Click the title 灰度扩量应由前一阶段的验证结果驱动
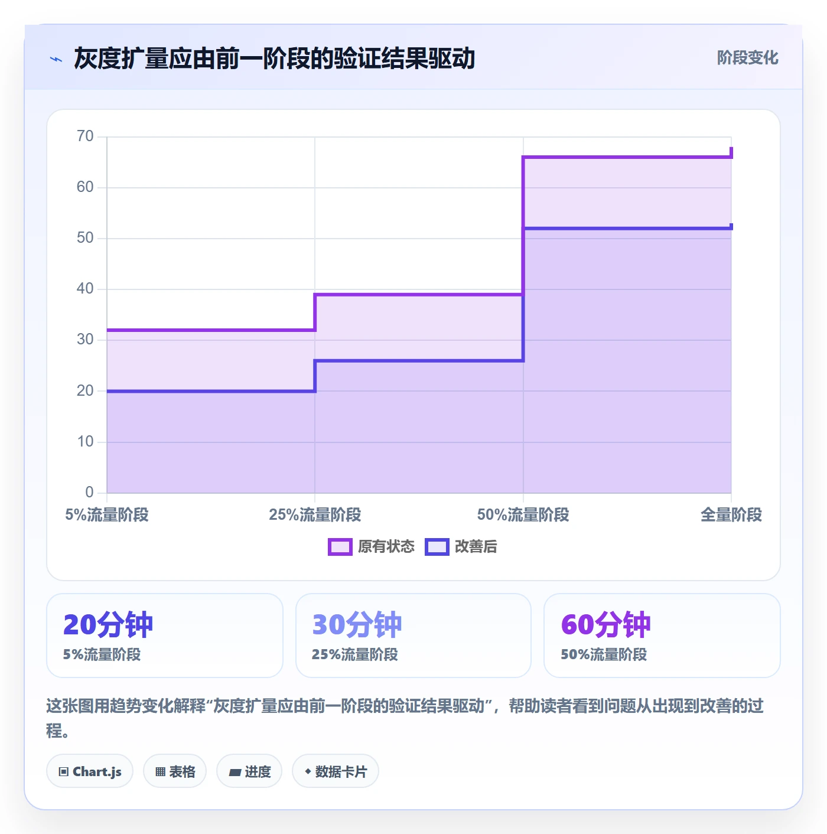Image resolution: width=827 pixels, height=834 pixels. [x=275, y=58]
